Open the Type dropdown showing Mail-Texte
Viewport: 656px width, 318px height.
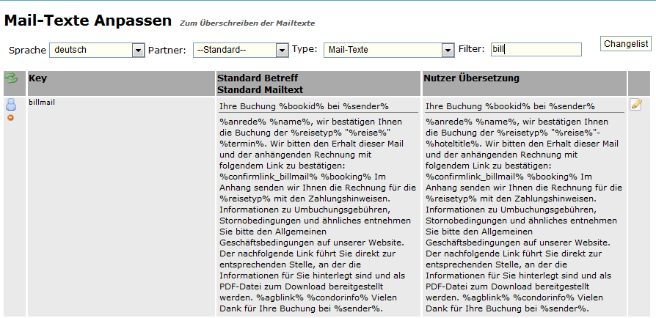pyautogui.click(x=389, y=50)
